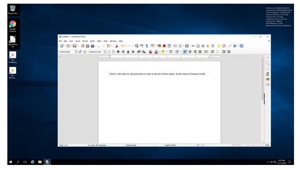Toggle Bold formatting
Image resolution: width=300 pixels, height=170 pixels.
click(118, 52)
